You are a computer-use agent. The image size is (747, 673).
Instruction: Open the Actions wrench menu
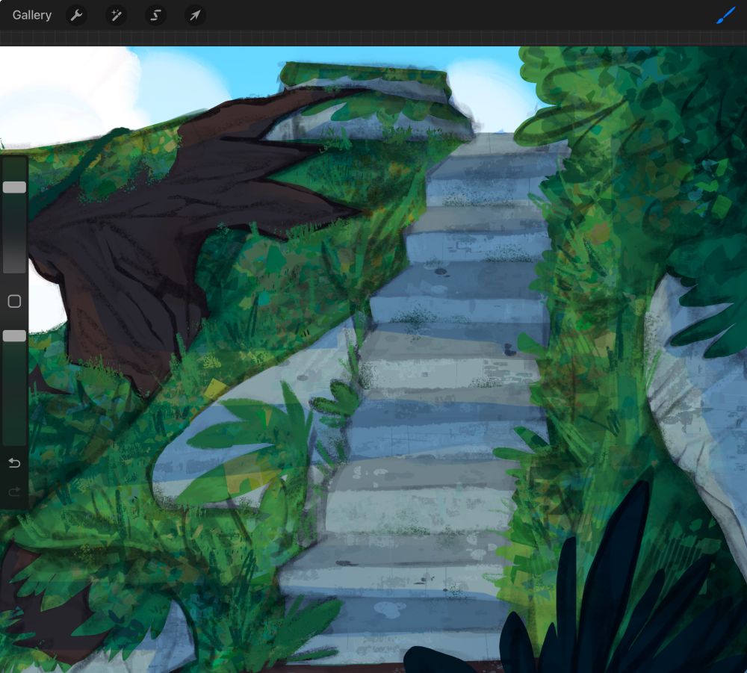(x=76, y=15)
